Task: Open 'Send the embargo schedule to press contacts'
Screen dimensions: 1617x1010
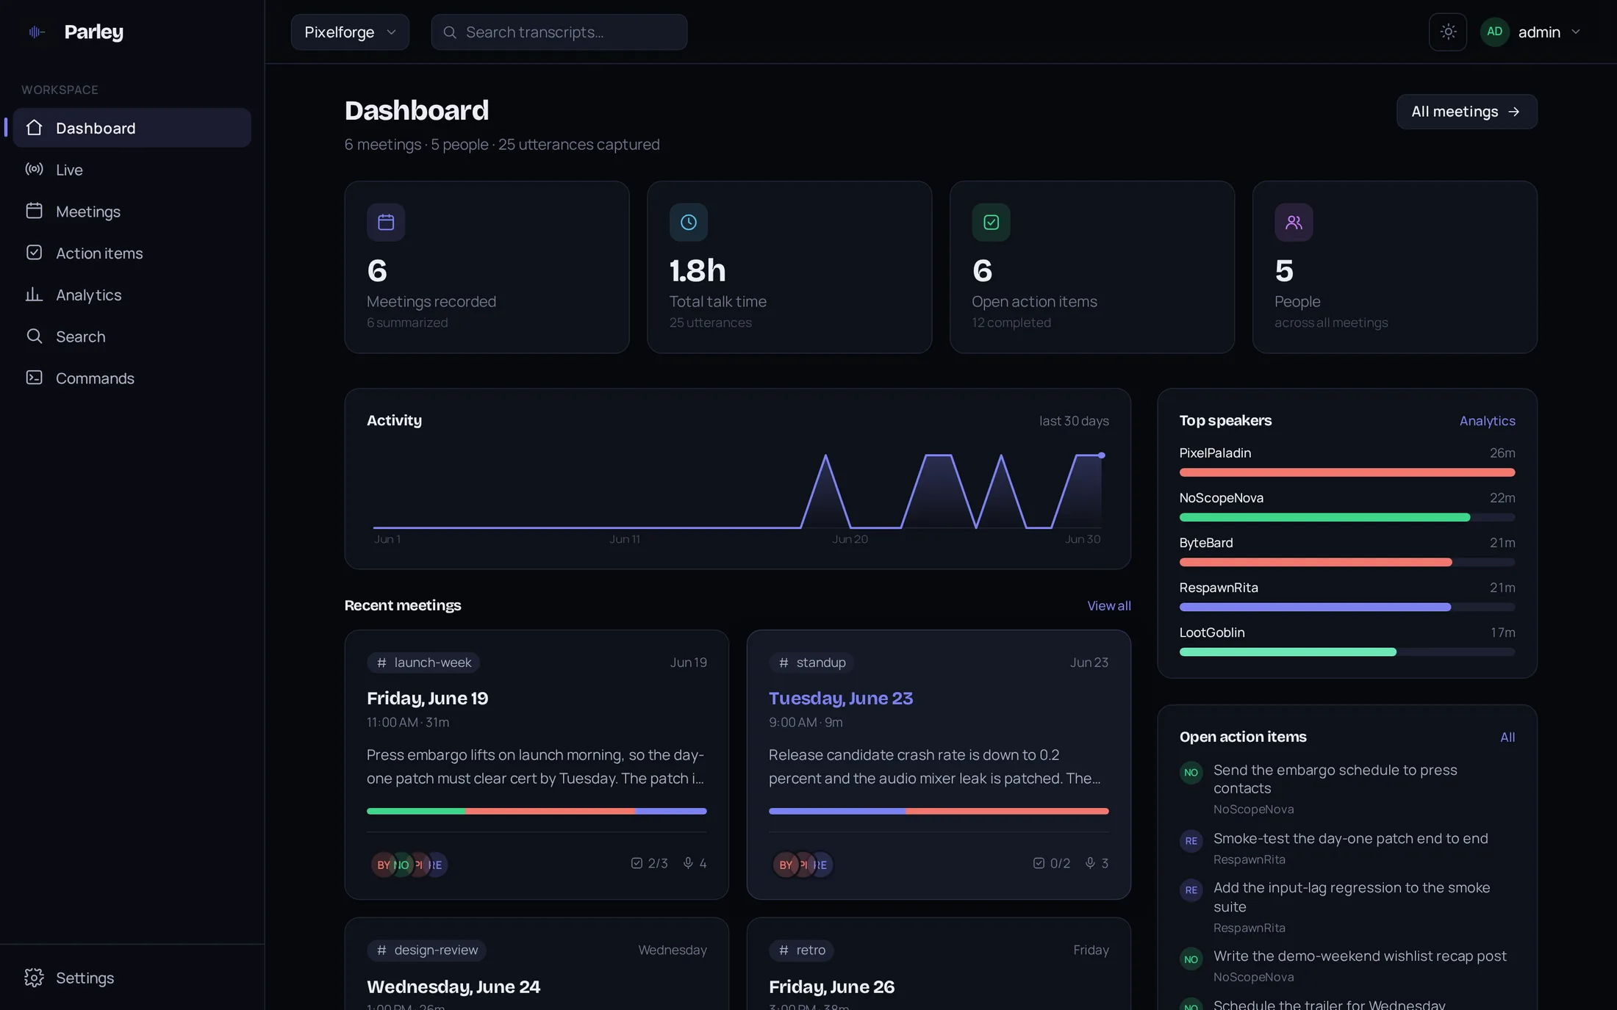Action: click(x=1348, y=789)
